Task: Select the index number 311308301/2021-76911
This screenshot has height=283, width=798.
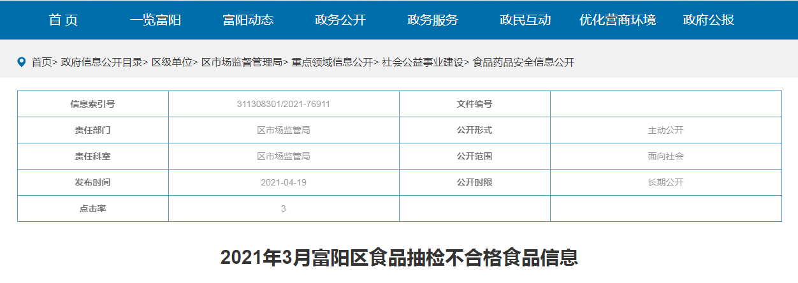Action: [x=284, y=104]
